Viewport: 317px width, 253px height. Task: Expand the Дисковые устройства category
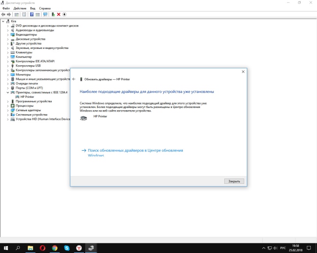[8, 39]
